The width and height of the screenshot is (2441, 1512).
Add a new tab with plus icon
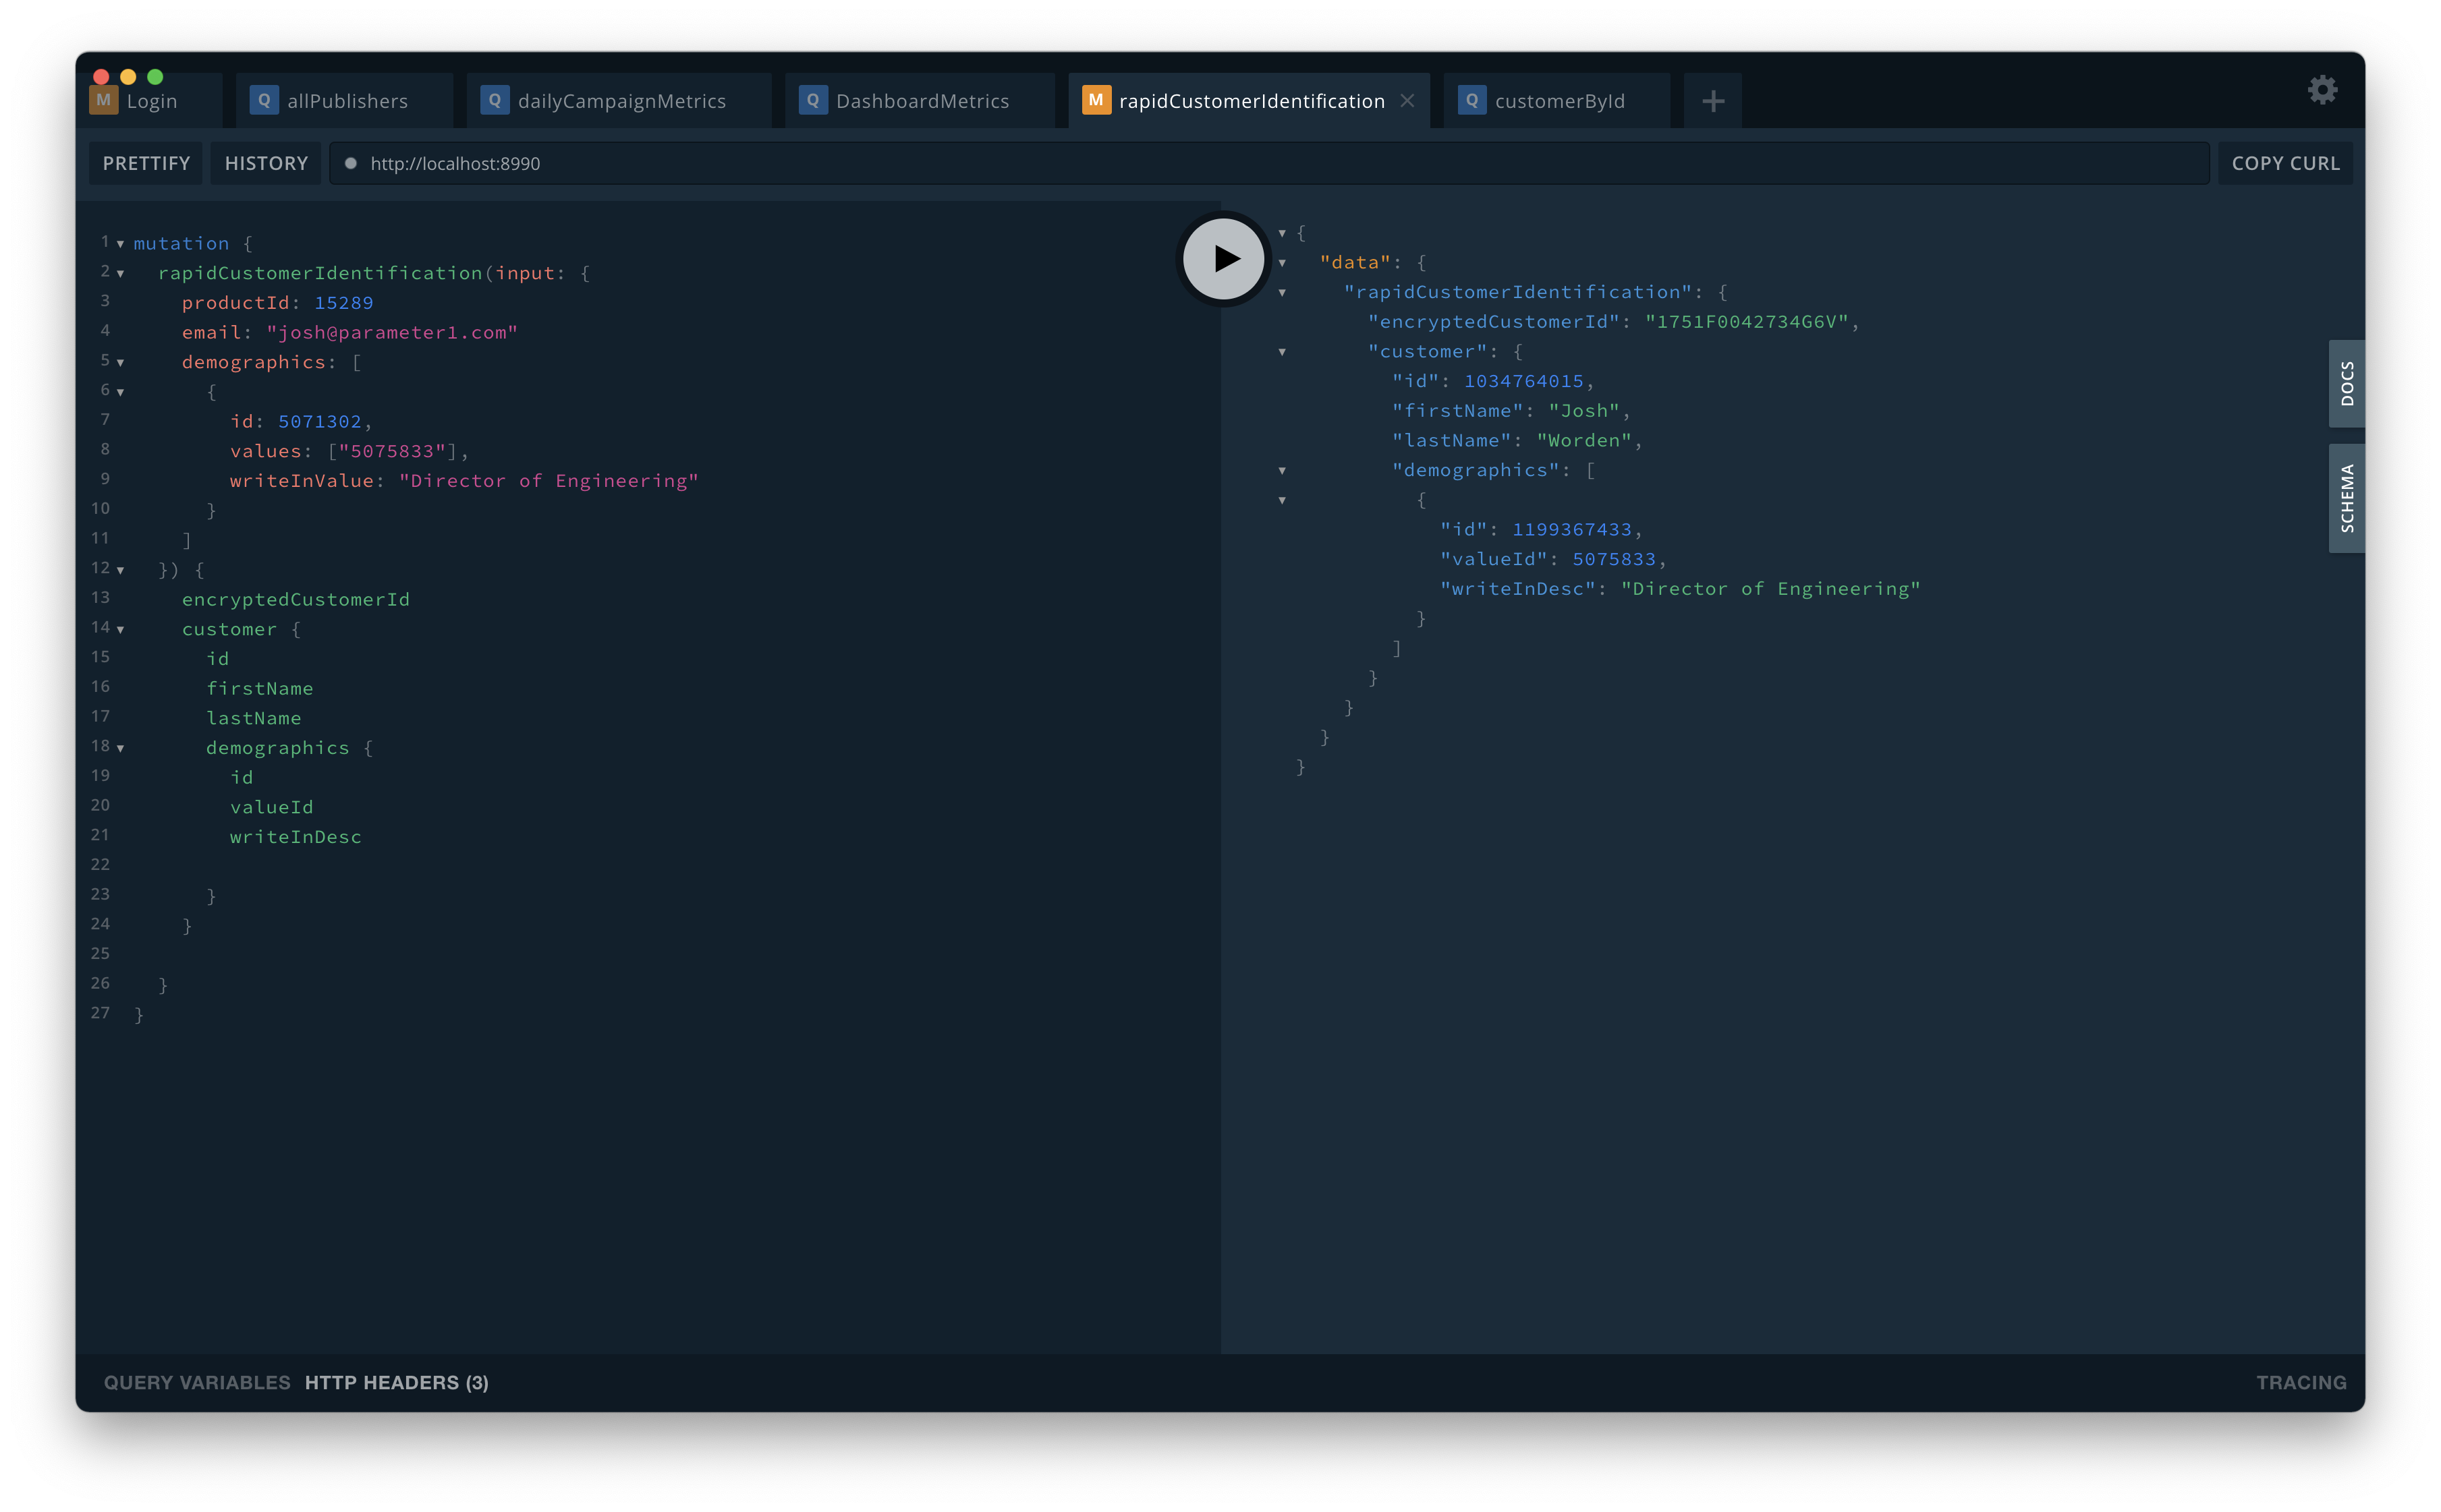(x=1713, y=101)
